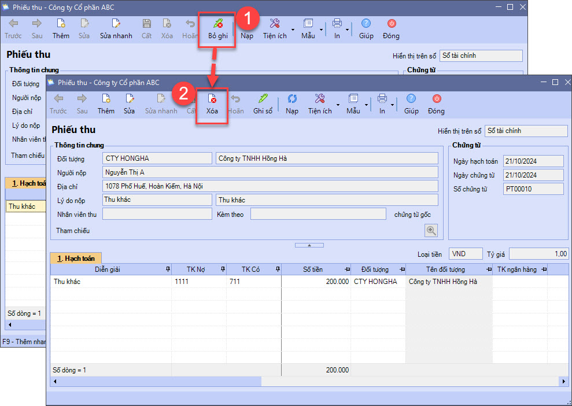Toggle pin on the TK Nợ column
The height and width of the screenshot is (406, 572).
coord(221,270)
